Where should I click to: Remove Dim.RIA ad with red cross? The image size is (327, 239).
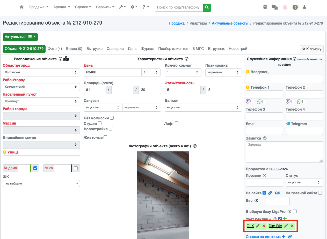click(x=292, y=226)
